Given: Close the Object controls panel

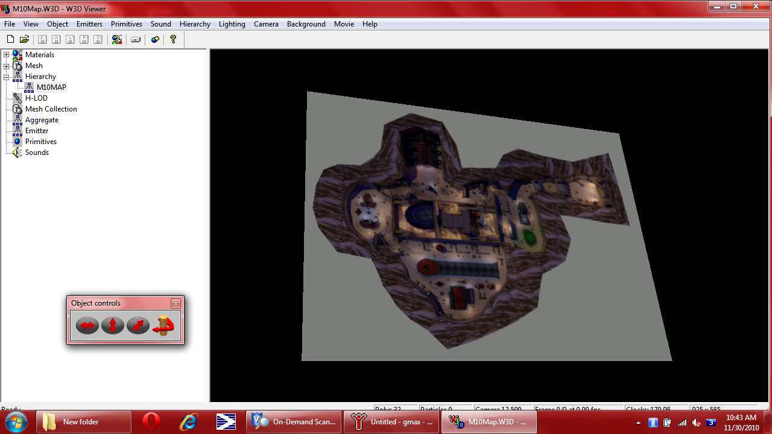Looking at the screenshot, I should click(176, 303).
